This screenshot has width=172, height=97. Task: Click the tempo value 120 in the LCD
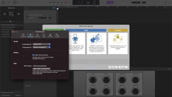(88, 2)
